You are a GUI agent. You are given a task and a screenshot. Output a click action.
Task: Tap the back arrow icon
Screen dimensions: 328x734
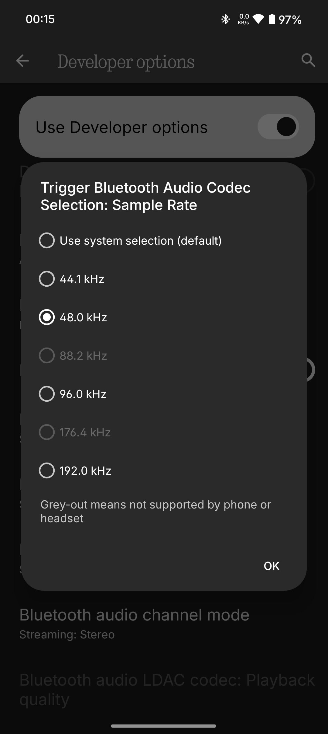coord(22,61)
